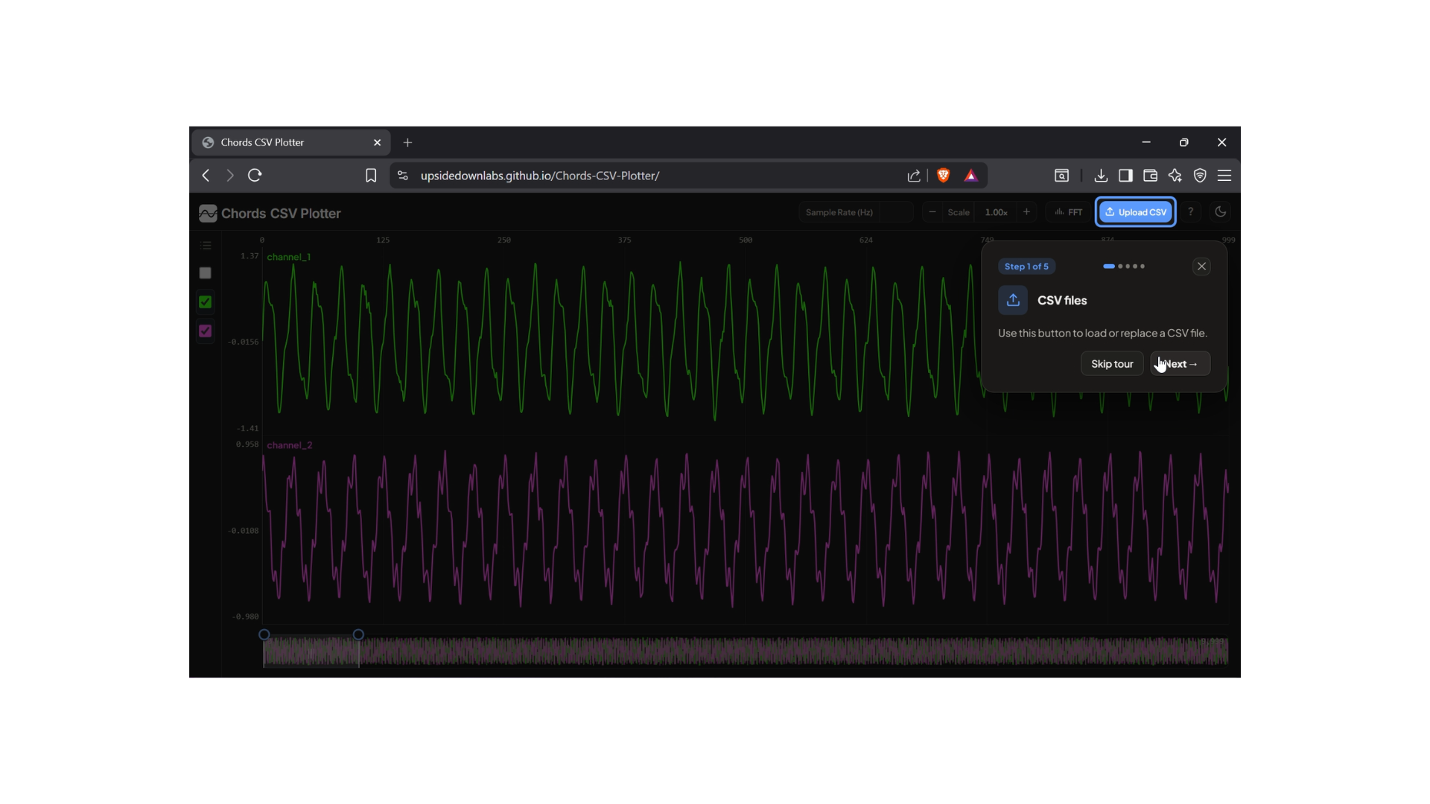1430x804 pixels.
Task: Close the Chords CSV Plotter tab
Action: tap(378, 142)
